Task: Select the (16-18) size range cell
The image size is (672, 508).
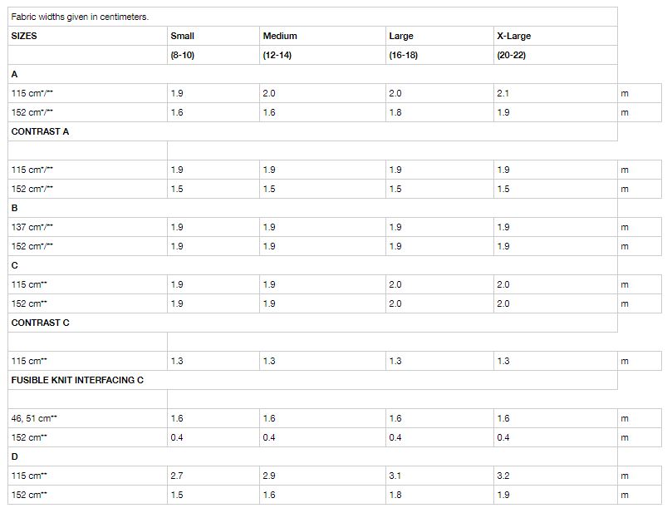Action: pyautogui.click(x=404, y=56)
